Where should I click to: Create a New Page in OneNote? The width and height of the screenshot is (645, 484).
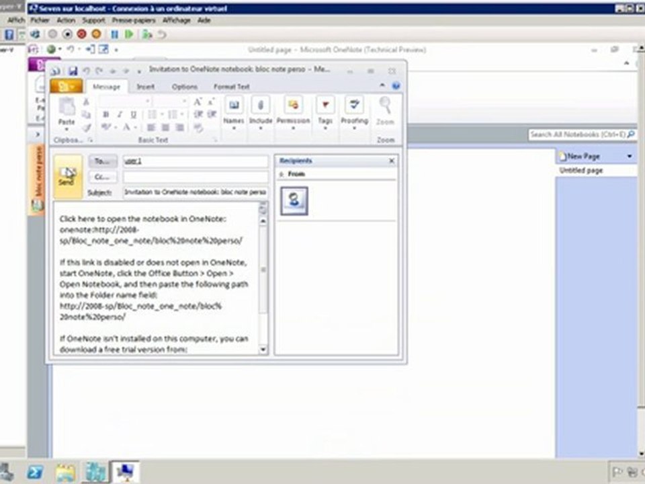point(579,157)
